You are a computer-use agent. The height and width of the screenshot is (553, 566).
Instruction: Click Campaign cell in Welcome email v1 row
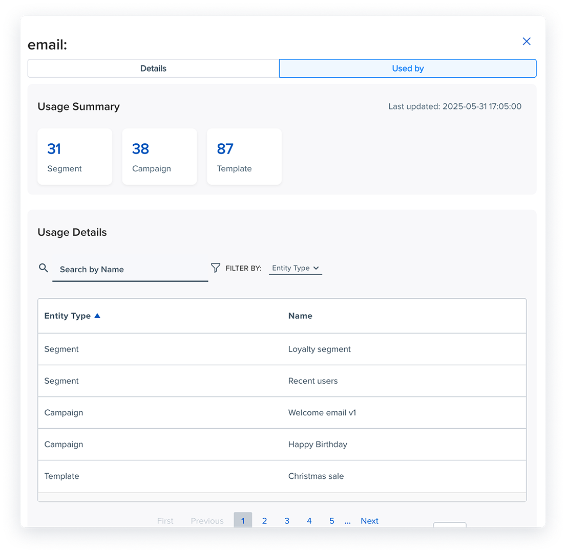[64, 413]
